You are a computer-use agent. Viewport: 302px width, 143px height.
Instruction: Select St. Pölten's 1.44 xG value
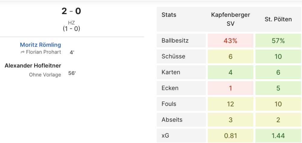click(x=278, y=136)
